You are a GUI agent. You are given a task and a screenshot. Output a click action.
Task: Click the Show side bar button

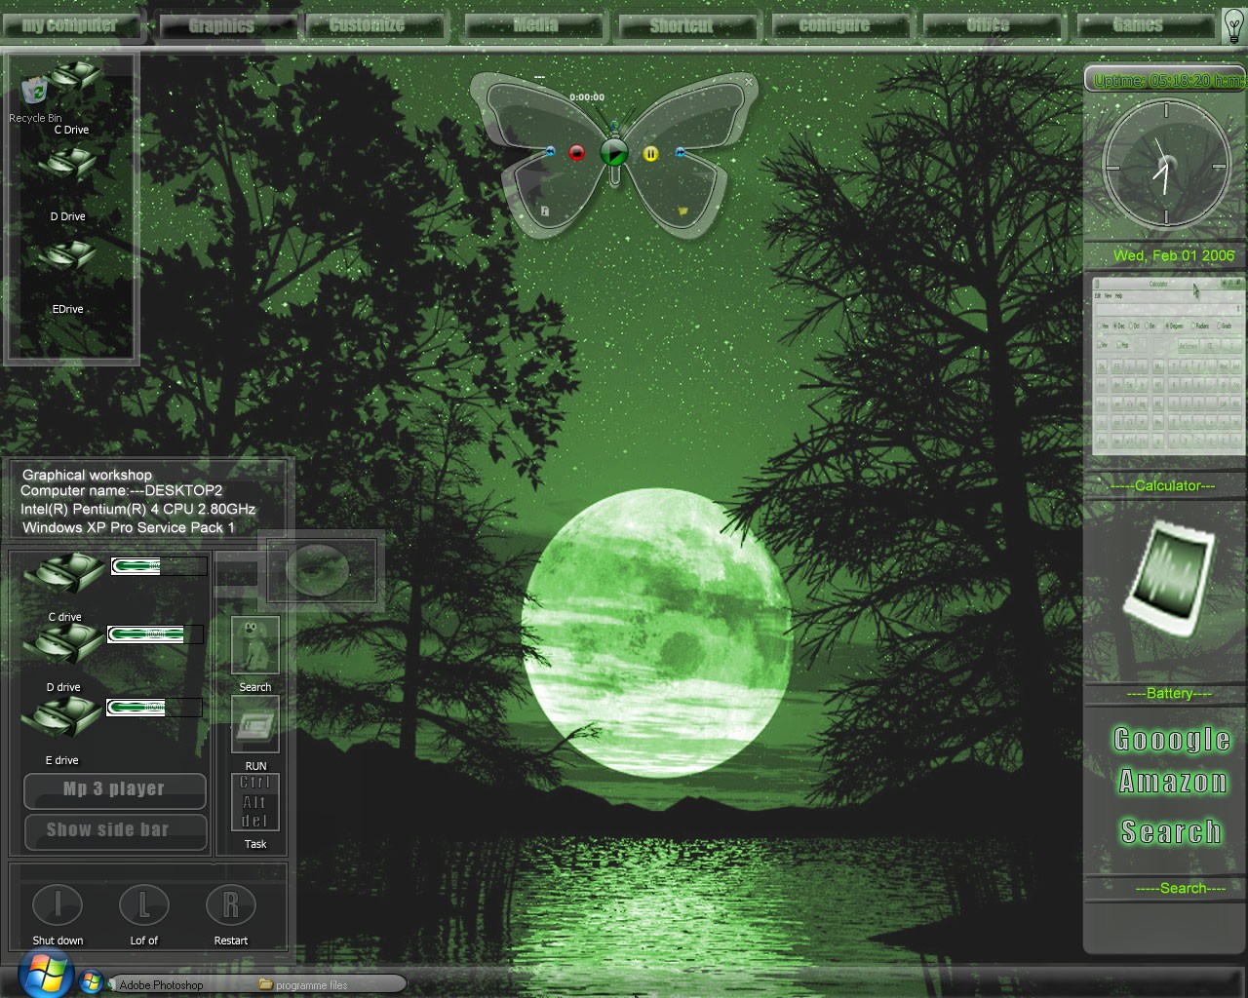point(114,831)
